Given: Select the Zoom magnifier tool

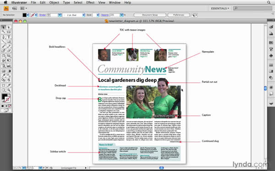Looking at the screenshot, I should pyautogui.click(x=9, y=90).
